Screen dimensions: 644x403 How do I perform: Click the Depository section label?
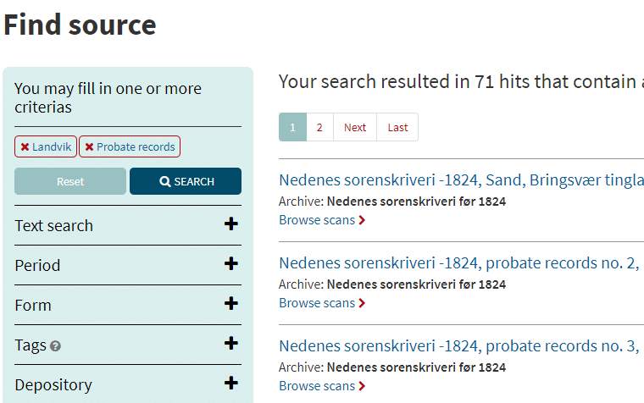[x=53, y=385]
